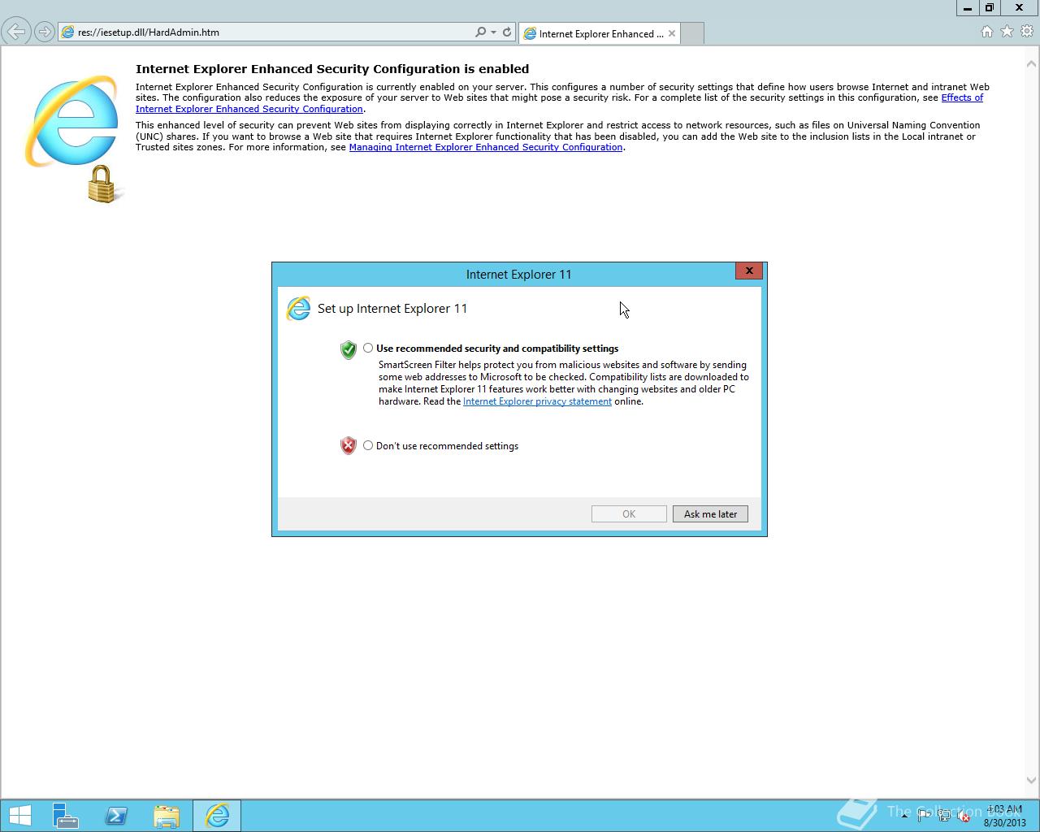Open 'Managing Internet Explorer Enhanced Security Configuration' link
The width and height of the screenshot is (1040, 832).
click(x=486, y=147)
